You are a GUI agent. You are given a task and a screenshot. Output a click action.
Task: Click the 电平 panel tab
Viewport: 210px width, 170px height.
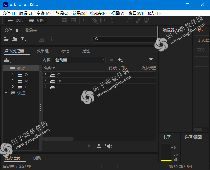[x=167, y=137]
